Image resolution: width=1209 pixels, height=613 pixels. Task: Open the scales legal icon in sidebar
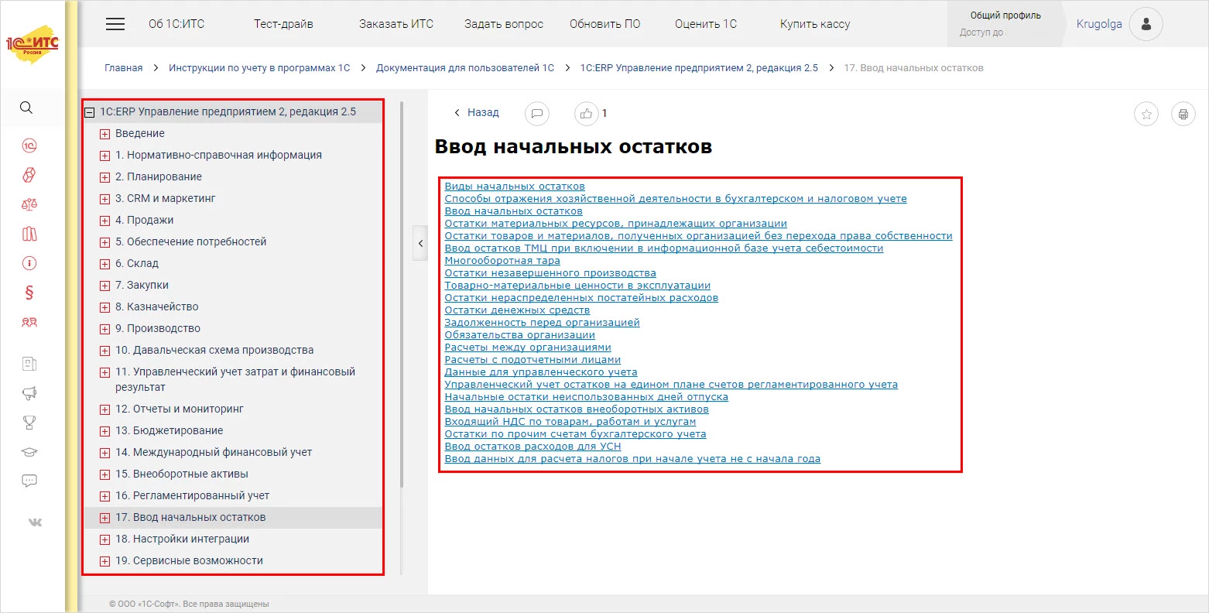tap(29, 204)
